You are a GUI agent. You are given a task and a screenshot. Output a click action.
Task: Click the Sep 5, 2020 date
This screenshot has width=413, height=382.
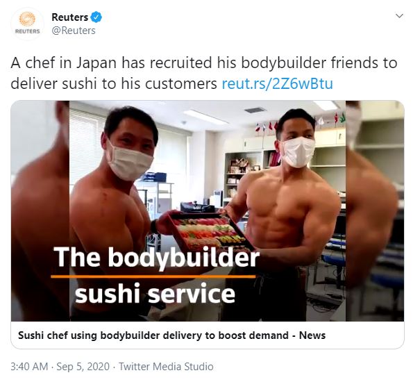tap(83, 367)
